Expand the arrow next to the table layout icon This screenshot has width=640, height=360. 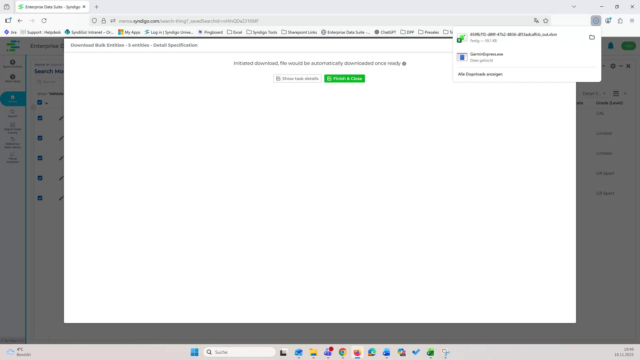coord(625,94)
